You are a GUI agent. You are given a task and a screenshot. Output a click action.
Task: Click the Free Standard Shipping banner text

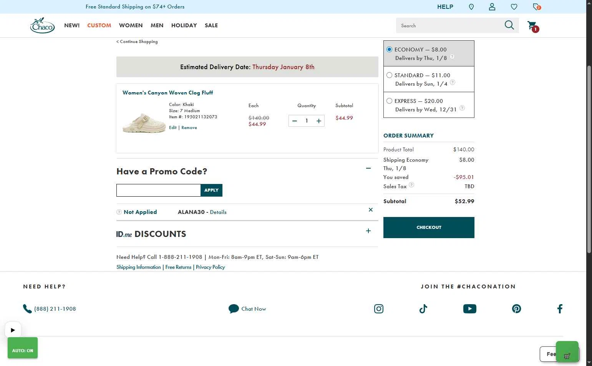point(135,7)
